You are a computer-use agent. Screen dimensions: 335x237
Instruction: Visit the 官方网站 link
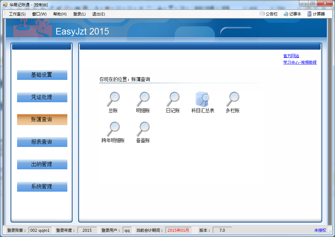291,56
